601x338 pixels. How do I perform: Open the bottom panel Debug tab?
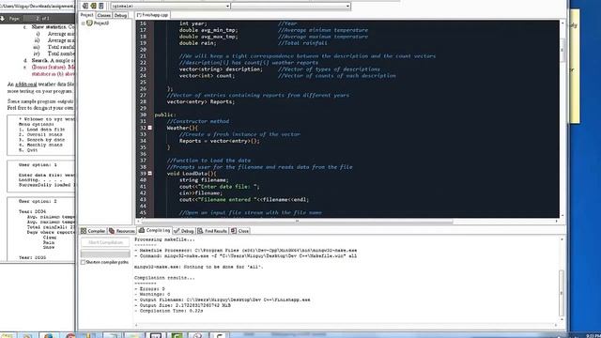pyautogui.click(x=184, y=231)
